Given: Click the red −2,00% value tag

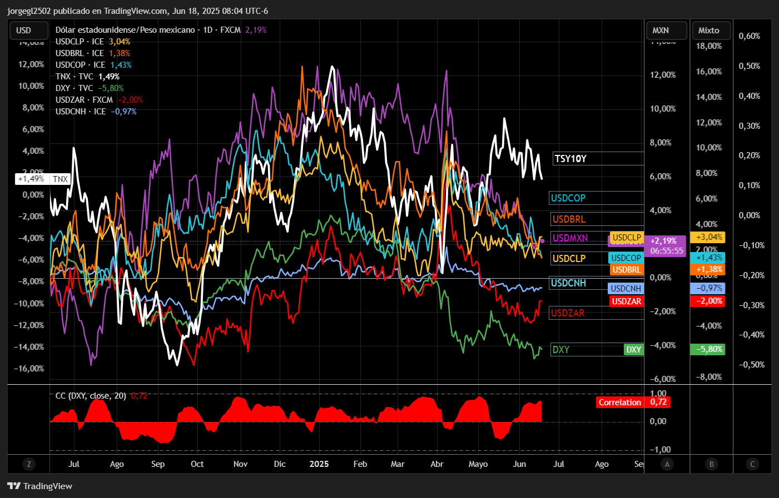Looking at the screenshot, I should [708, 301].
